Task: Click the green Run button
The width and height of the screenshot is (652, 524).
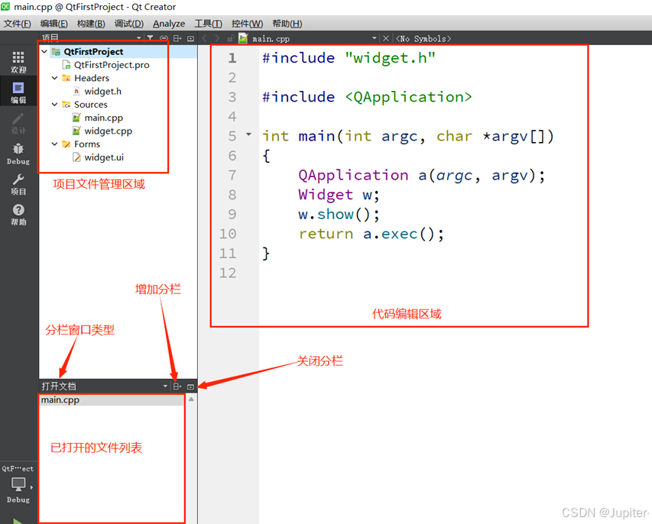Action: click(18, 521)
